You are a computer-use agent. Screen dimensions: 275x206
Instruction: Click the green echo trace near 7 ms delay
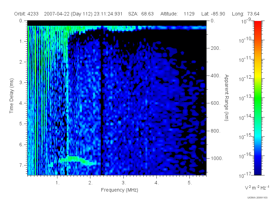coord(77,161)
